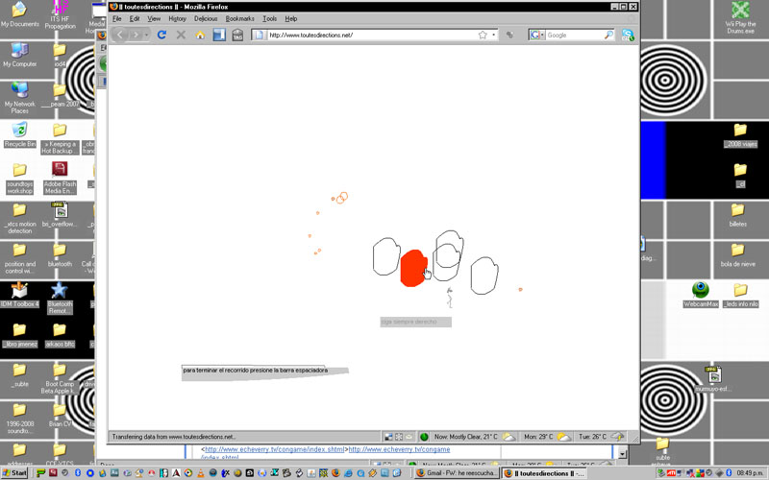Open the Google search engine selector
Image resolution: width=769 pixels, height=480 pixels.
[x=535, y=36]
